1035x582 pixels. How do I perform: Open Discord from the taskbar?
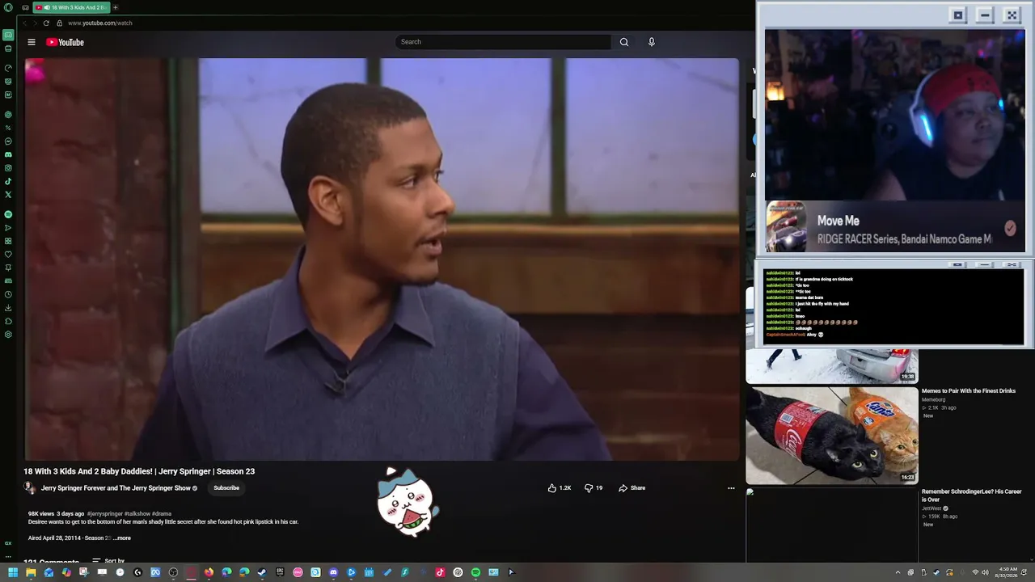pos(333,572)
